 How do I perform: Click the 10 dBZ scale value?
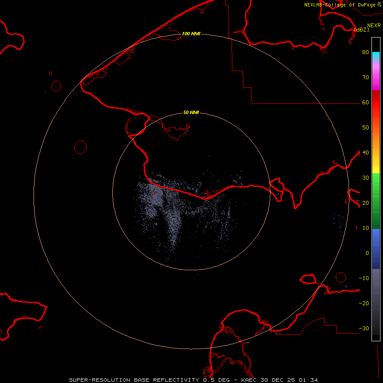pos(366,228)
